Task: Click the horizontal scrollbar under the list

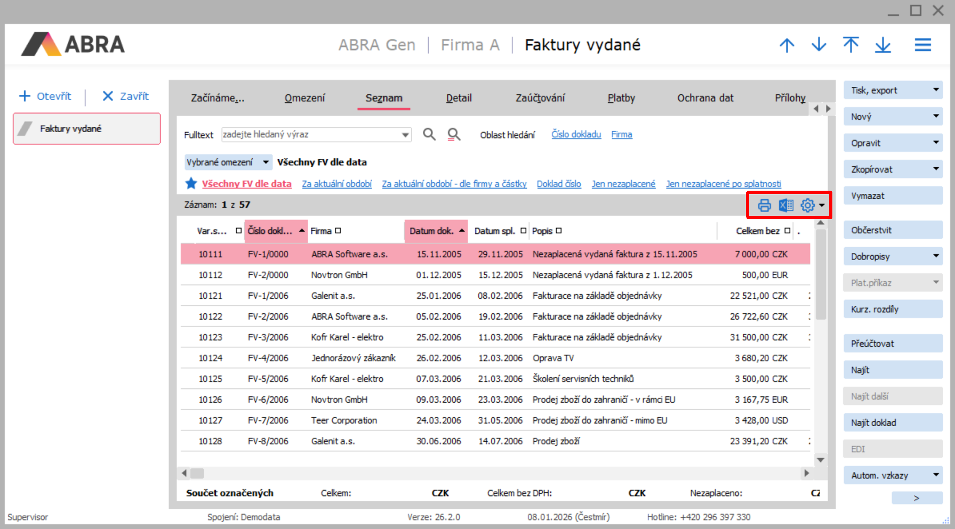Action: pyautogui.click(x=495, y=473)
